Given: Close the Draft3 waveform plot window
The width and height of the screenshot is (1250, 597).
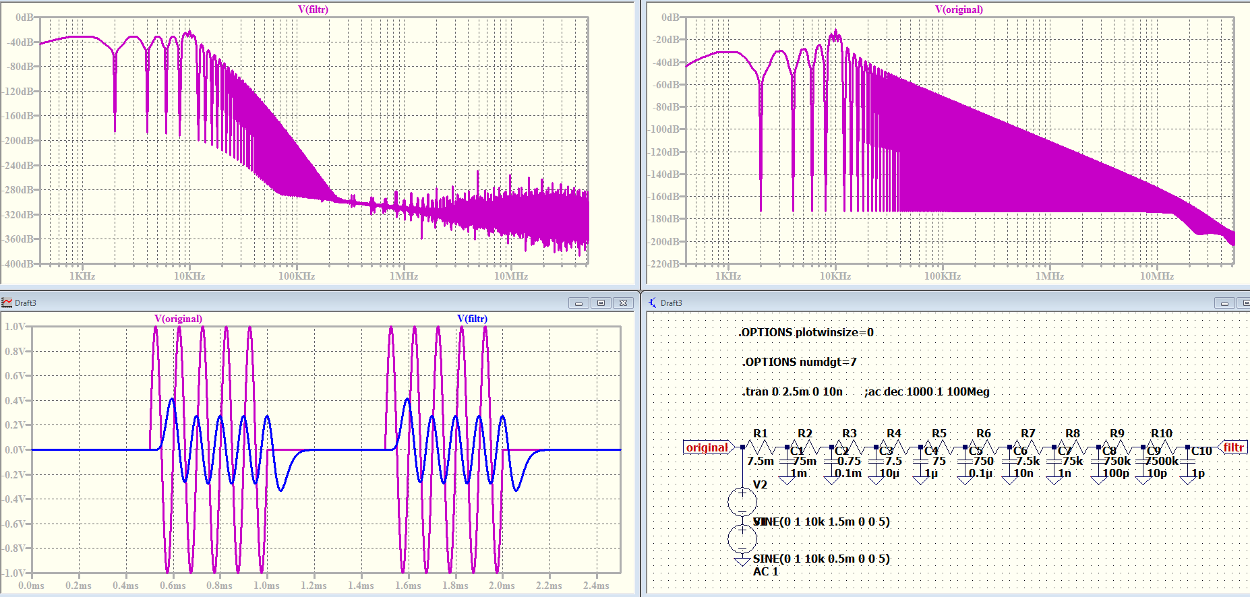Looking at the screenshot, I should (x=624, y=303).
